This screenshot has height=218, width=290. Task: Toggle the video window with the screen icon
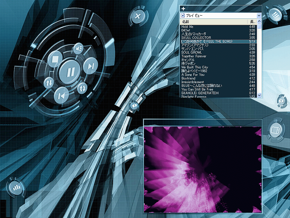(x=276, y=130)
